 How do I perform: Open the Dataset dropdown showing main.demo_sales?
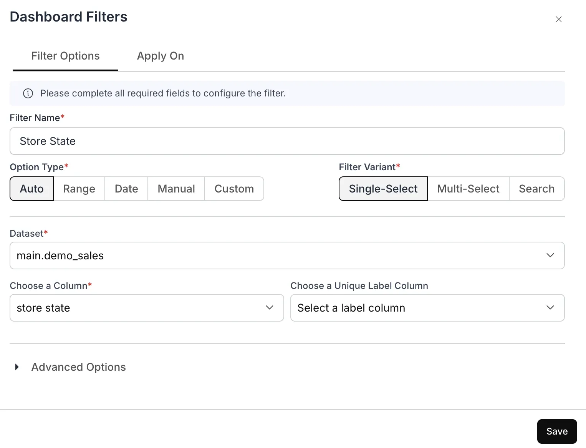click(x=287, y=256)
